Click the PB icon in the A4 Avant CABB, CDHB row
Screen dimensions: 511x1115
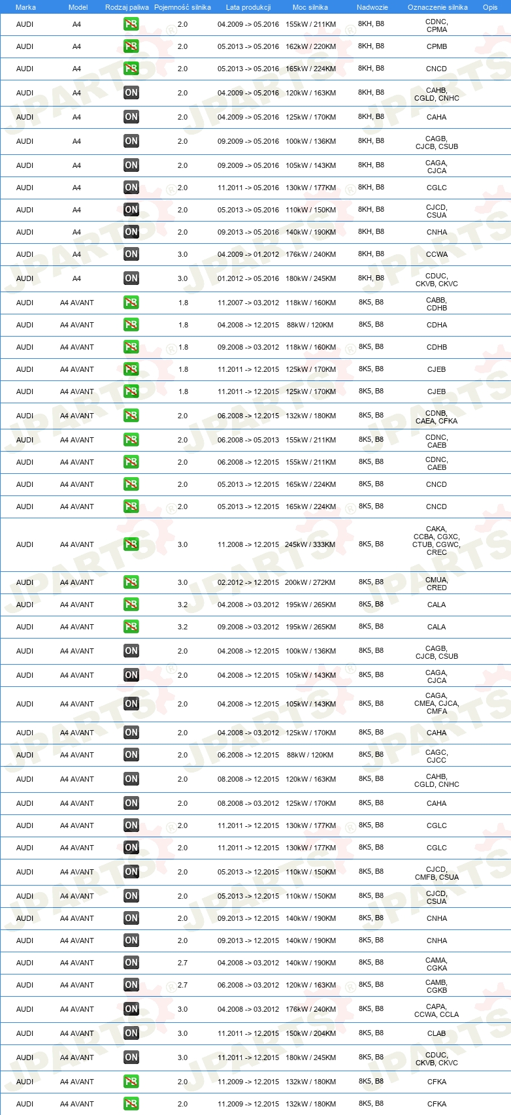(131, 303)
